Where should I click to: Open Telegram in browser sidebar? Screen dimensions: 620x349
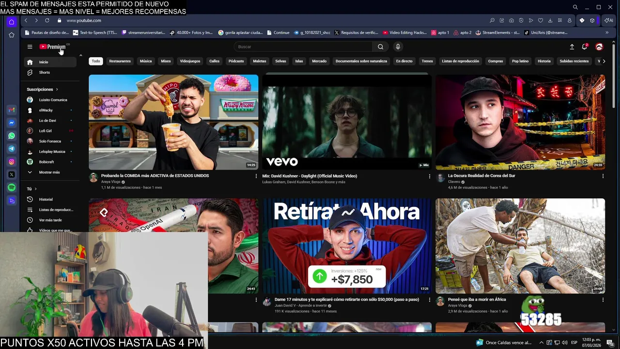pyautogui.click(x=12, y=149)
